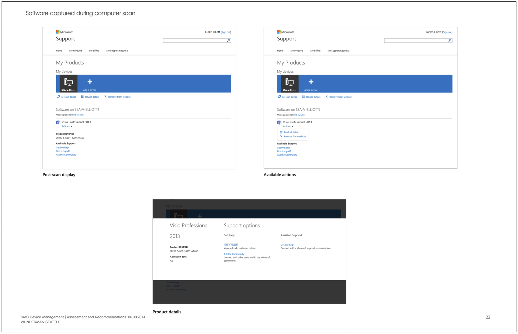Click the Device details list icon

(x=82, y=97)
